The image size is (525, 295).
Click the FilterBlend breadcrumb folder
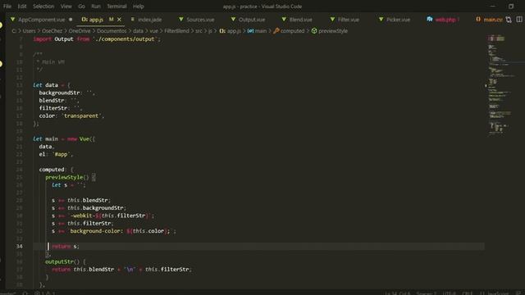[x=176, y=31]
